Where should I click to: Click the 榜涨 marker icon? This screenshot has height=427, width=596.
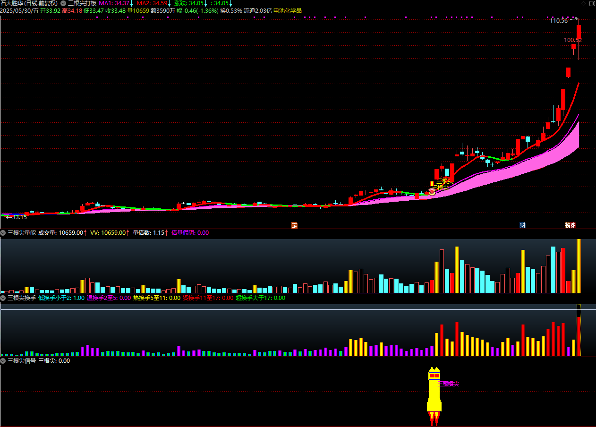click(570, 225)
